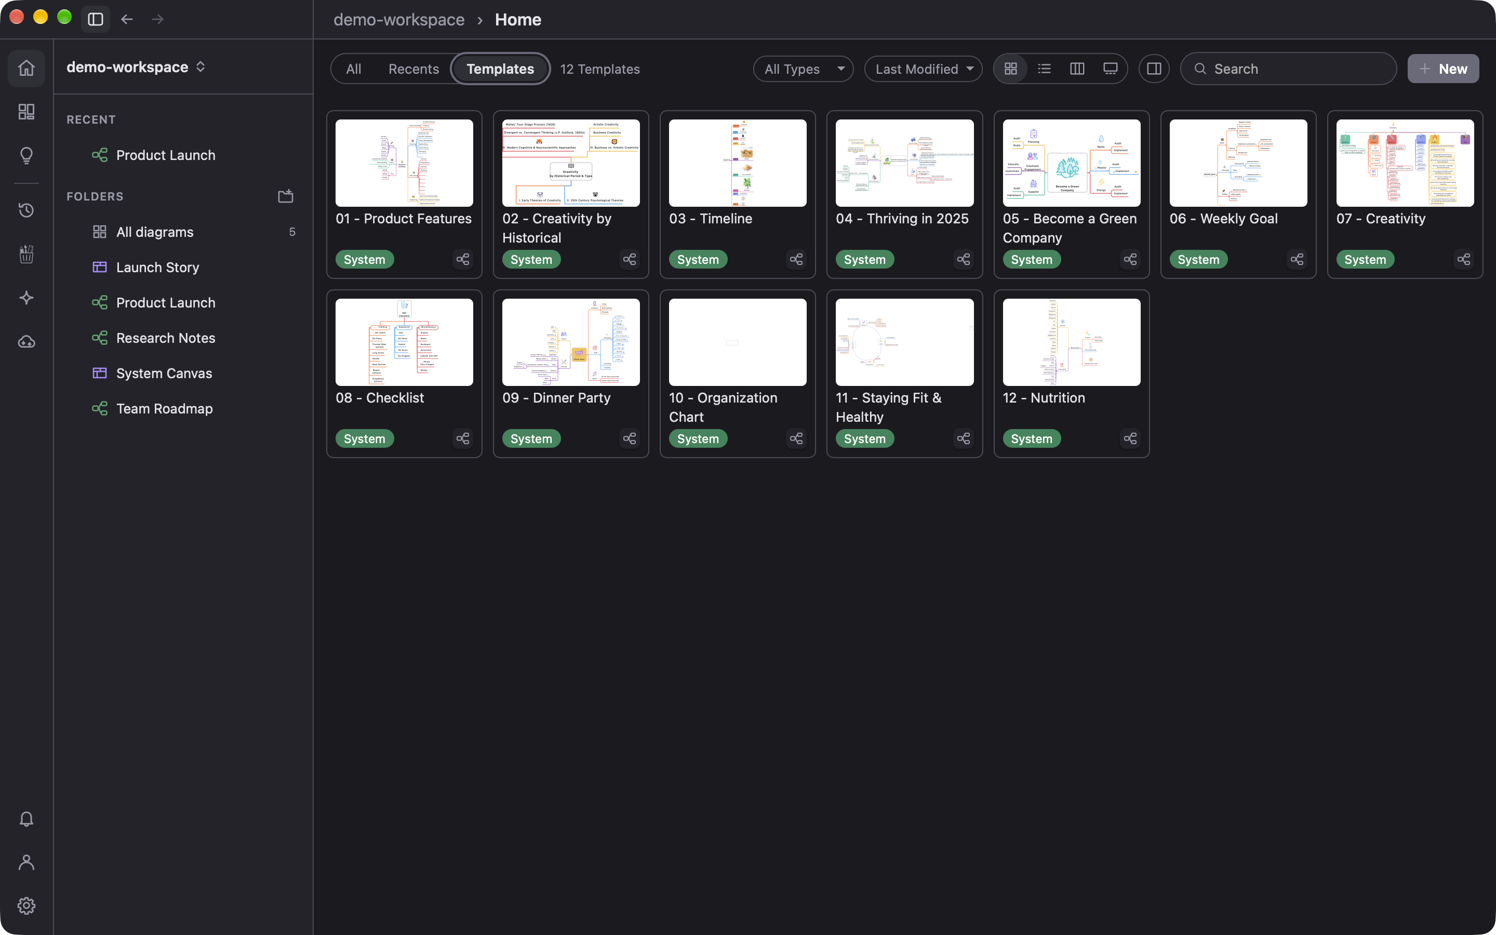Open the Home icon in left rail
Viewport: 1496px width, 935px height.
tap(26, 68)
